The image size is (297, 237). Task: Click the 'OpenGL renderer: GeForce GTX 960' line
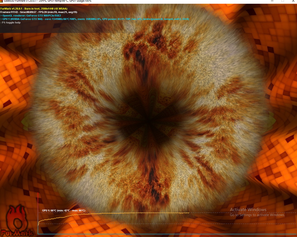31,16
